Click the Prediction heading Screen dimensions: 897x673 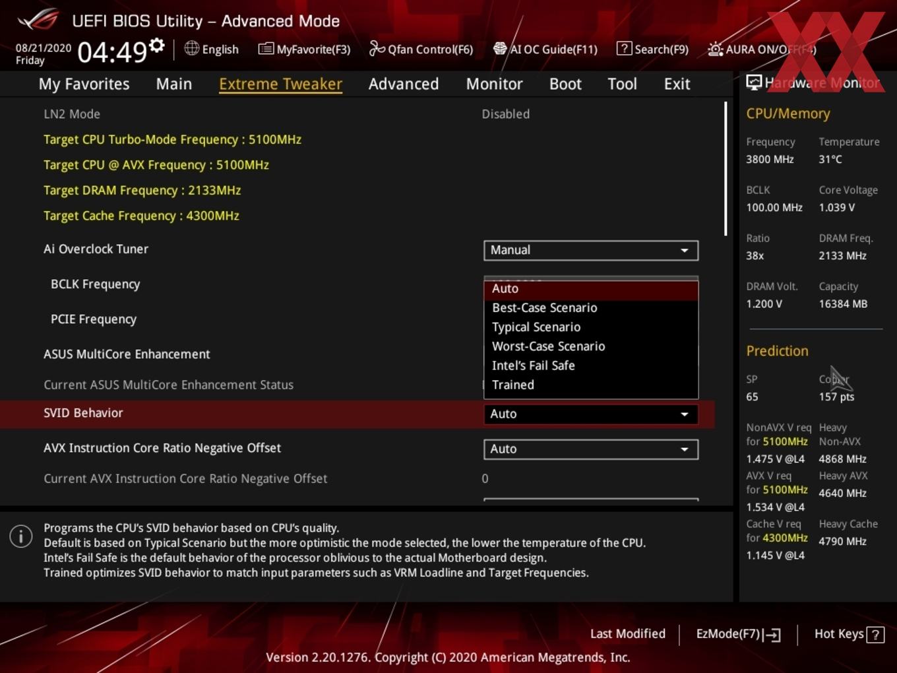pyautogui.click(x=777, y=351)
